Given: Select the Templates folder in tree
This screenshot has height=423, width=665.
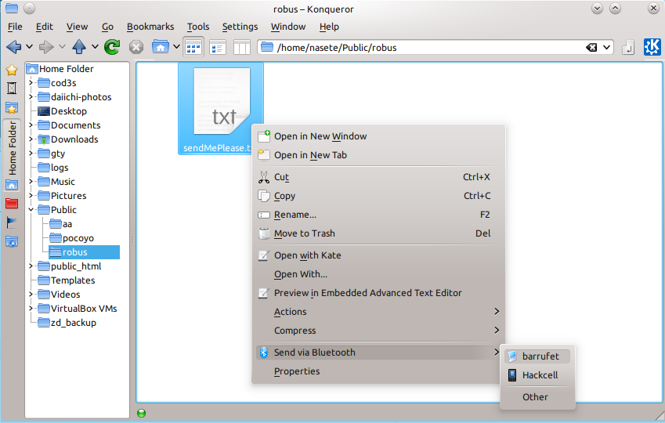Looking at the screenshot, I should (x=67, y=280).
